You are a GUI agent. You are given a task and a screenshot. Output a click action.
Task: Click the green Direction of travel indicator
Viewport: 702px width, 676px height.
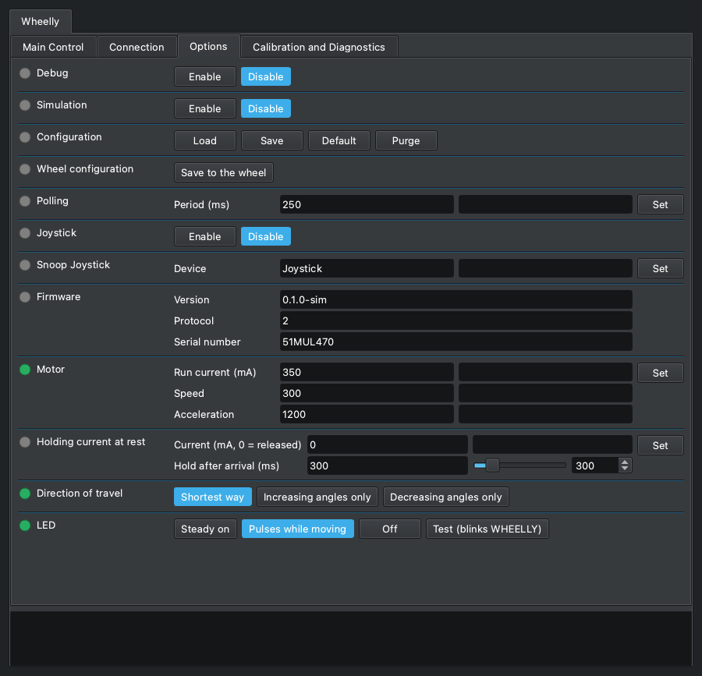pyautogui.click(x=25, y=494)
